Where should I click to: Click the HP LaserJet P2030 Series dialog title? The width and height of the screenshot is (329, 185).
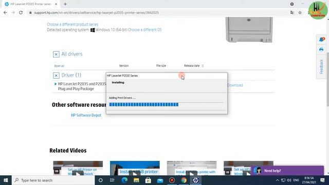pos(122,76)
